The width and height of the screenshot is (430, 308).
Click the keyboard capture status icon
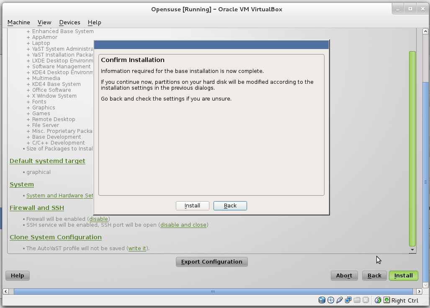(x=386, y=300)
